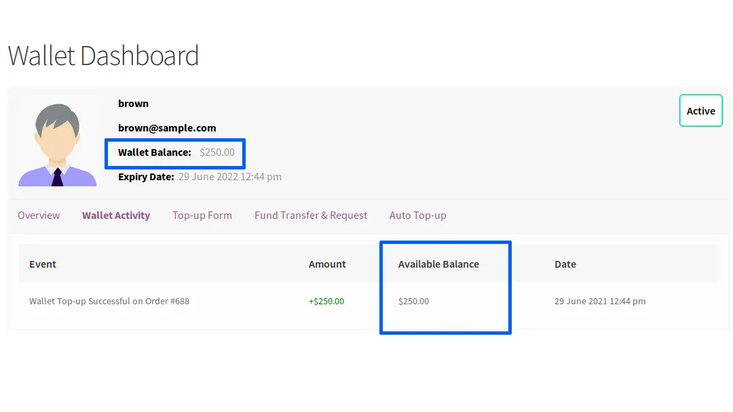Click the Expiry Date value
This screenshot has width=733, height=412.
[230, 177]
